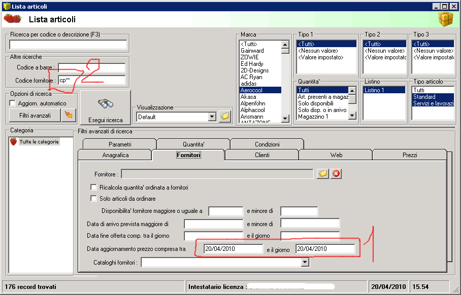Select <Tutti> in Tipo 3 list
This screenshot has height=295, width=461.
pos(433,44)
